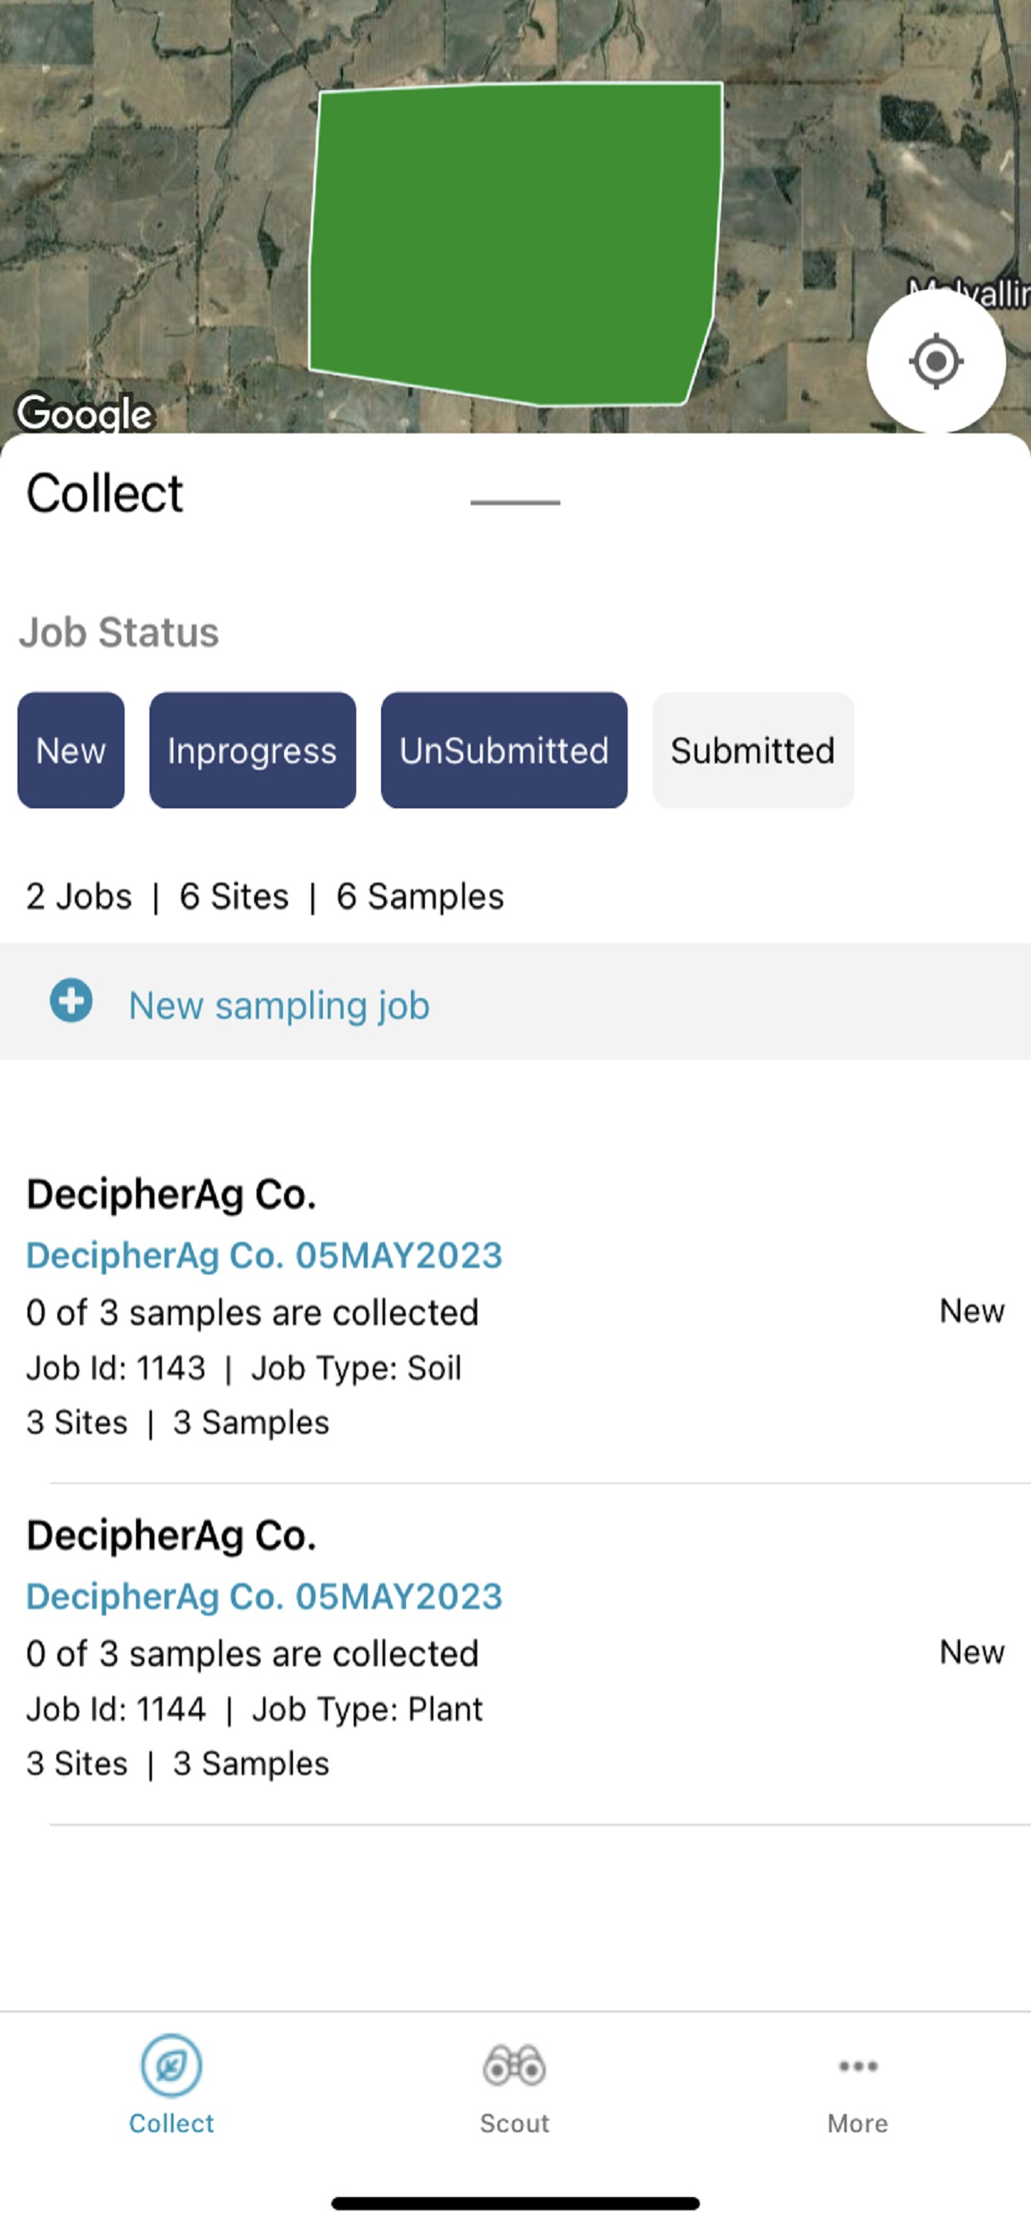The width and height of the screenshot is (1031, 2231).
Task: Tap the '2 Jobs' count text
Action: pyautogui.click(x=79, y=896)
